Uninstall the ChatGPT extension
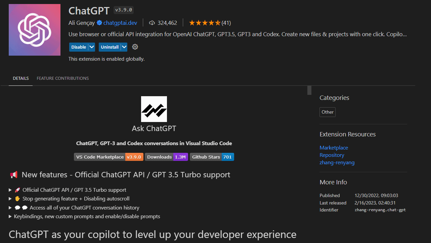This screenshot has width=431, height=243. 110,47
